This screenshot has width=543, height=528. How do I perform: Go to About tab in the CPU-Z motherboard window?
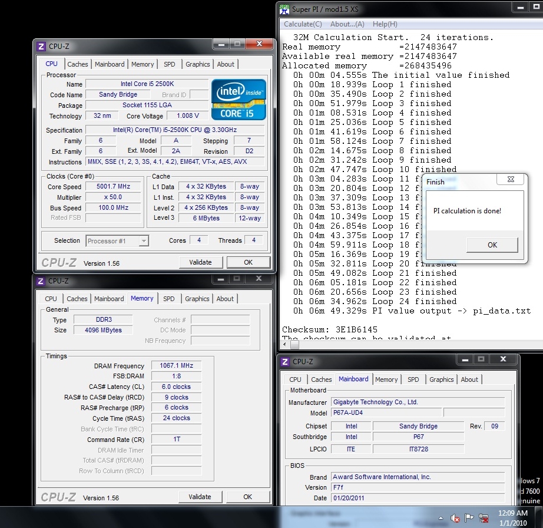pyautogui.click(x=469, y=379)
